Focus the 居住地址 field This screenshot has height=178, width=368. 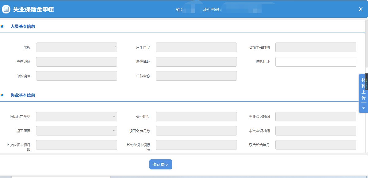pyautogui.click(x=196, y=62)
